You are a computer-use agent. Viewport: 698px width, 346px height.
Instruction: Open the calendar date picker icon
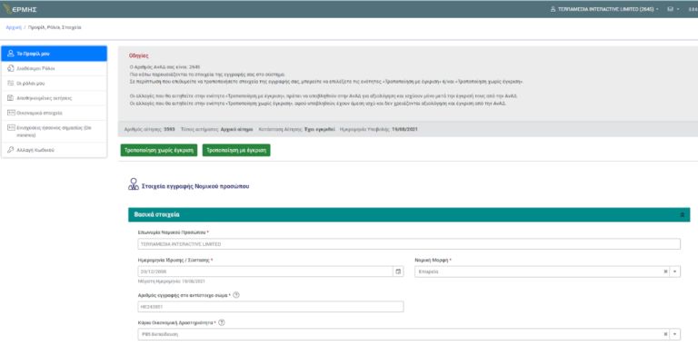coord(398,272)
